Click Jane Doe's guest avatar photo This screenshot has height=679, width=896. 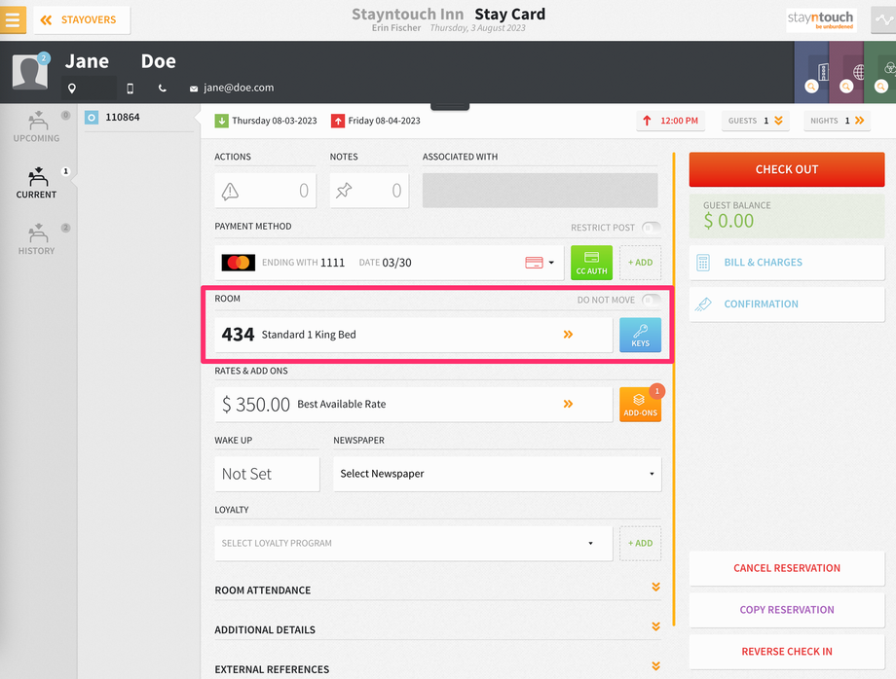coord(30,72)
